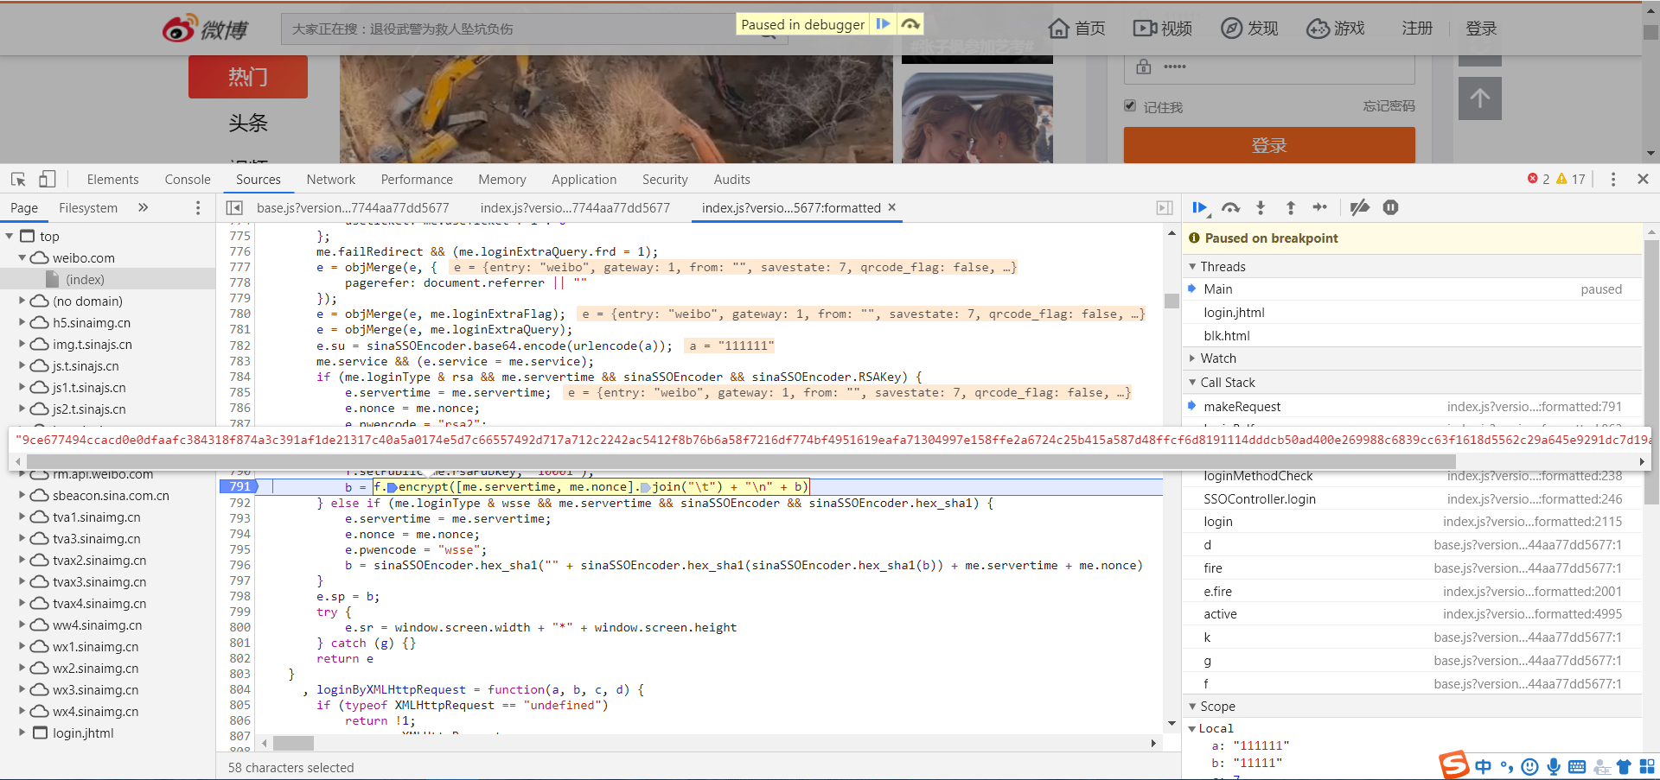Click the Weibo logo

coord(205,29)
